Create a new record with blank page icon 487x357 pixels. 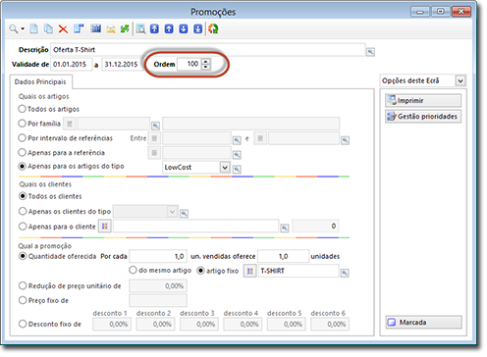pyautogui.click(x=33, y=29)
